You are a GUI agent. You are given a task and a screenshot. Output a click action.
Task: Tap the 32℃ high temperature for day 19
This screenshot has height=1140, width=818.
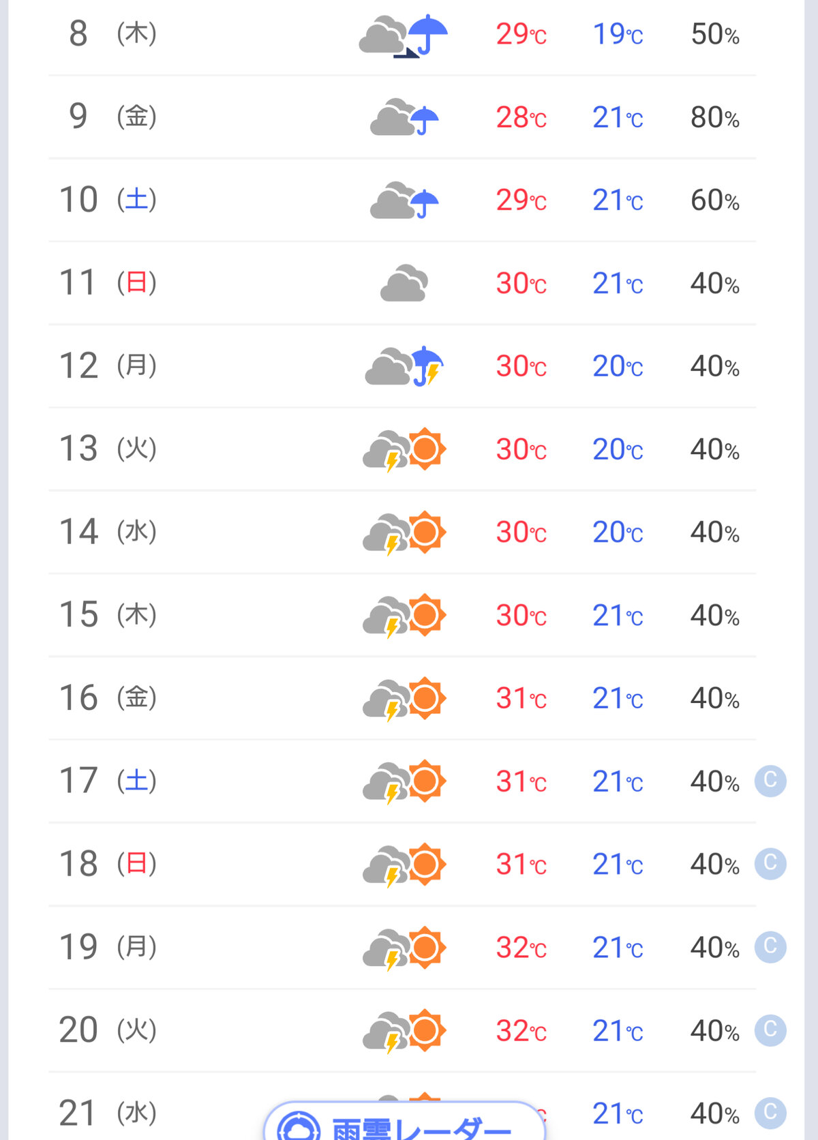click(x=521, y=948)
